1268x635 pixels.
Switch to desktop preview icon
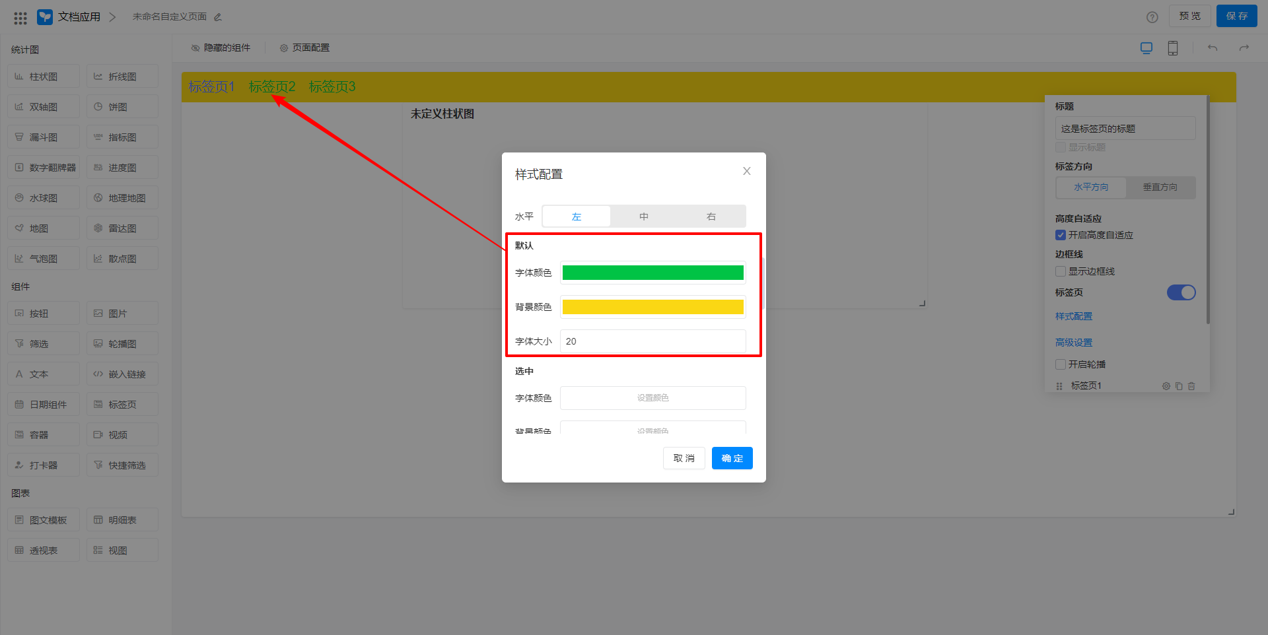(x=1146, y=48)
